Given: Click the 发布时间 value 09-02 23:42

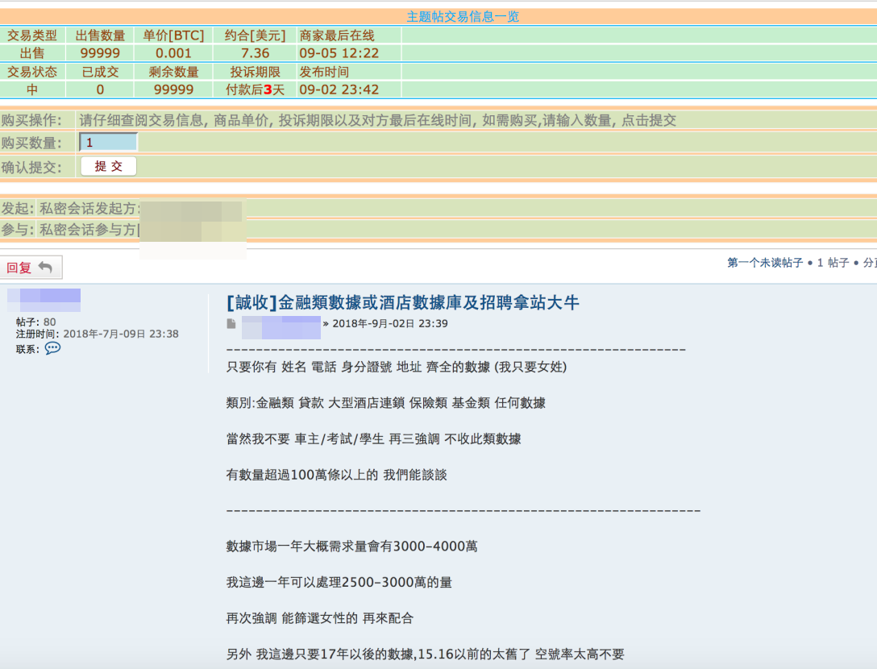Looking at the screenshot, I should pyautogui.click(x=339, y=89).
